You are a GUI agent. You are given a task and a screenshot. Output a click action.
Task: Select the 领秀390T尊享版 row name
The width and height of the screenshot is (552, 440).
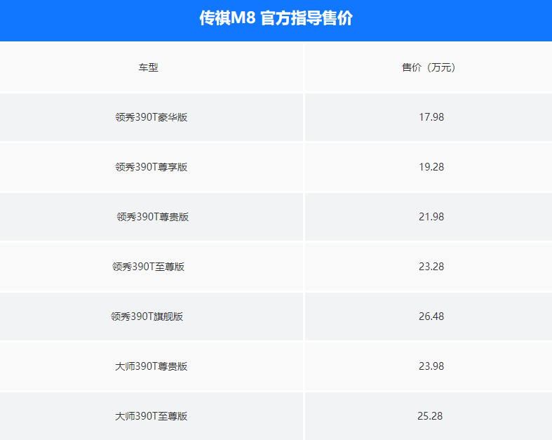point(152,167)
